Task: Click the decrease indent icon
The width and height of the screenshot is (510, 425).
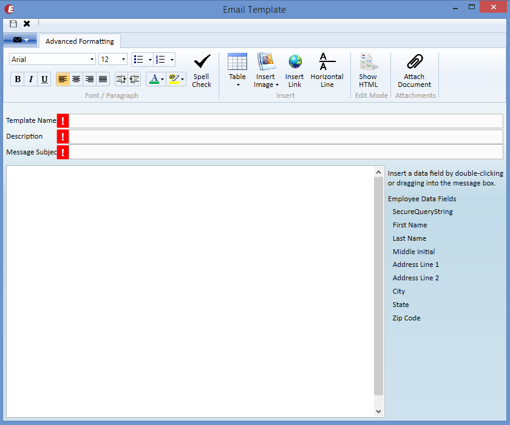Action: pyautogui.click(x=121, y=79)
